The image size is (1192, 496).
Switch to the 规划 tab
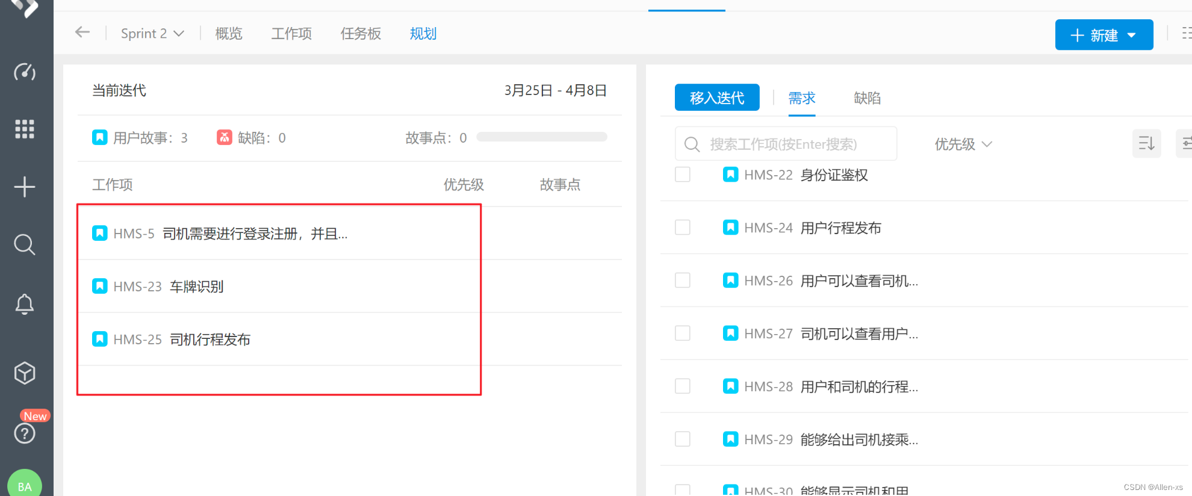coord(423,34)
